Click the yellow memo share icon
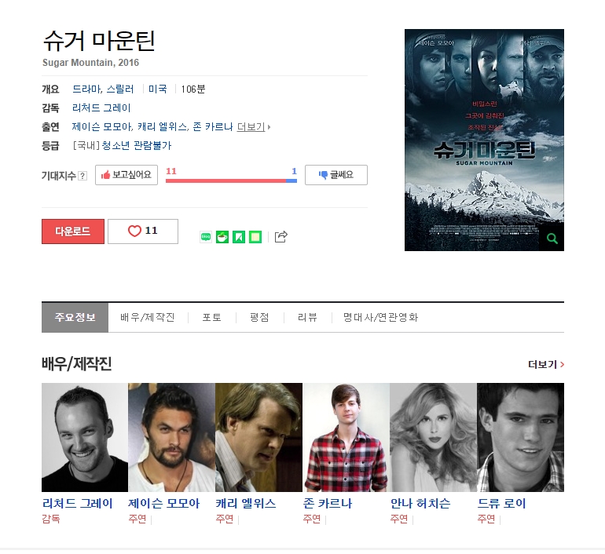605x554 pixels. click(255, 236)
